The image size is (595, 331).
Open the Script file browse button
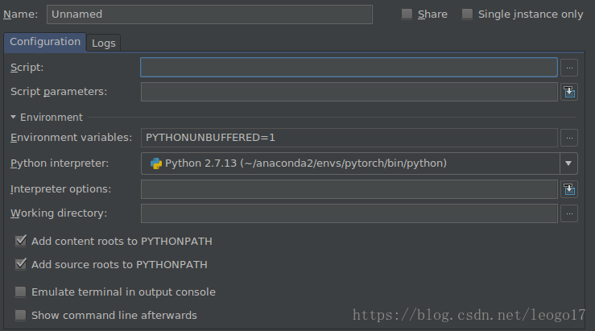pyautogui.click(x=569, y=68)
